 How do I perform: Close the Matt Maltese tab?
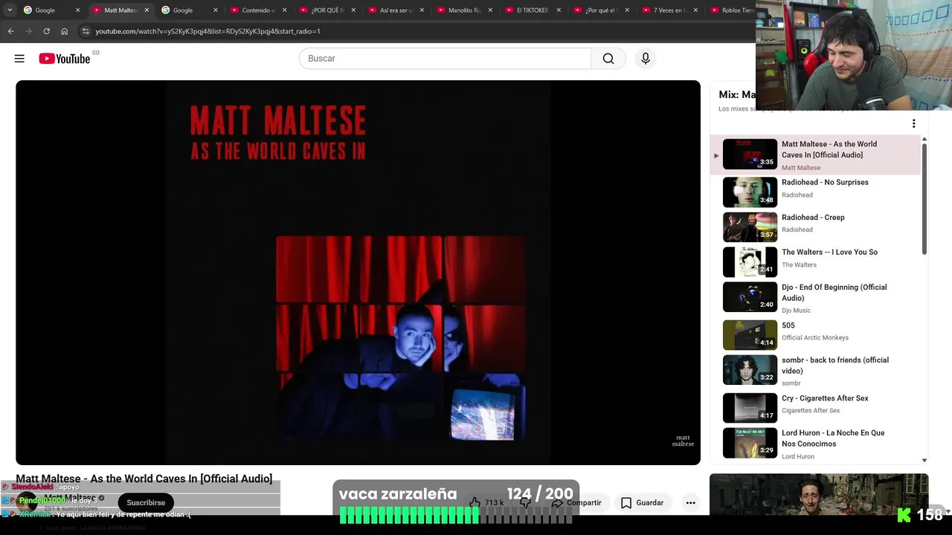click(x=147, y=10)
